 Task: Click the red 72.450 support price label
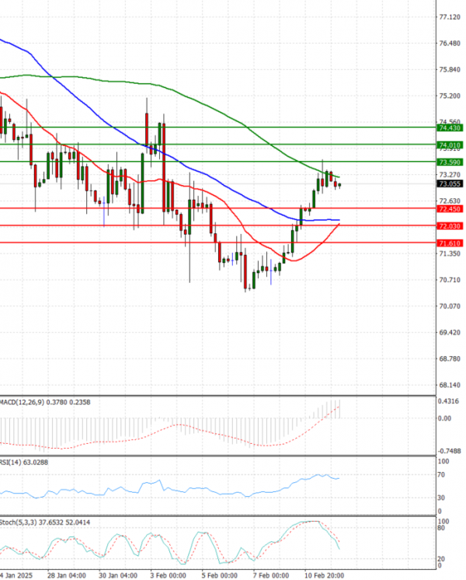pos(450,209)
